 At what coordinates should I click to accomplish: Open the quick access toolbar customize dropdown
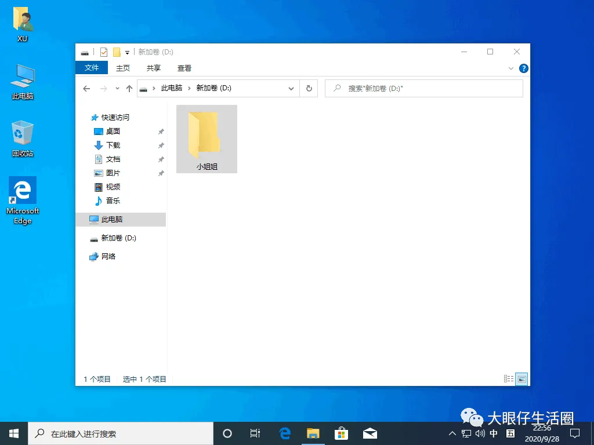tap(126, 52)
